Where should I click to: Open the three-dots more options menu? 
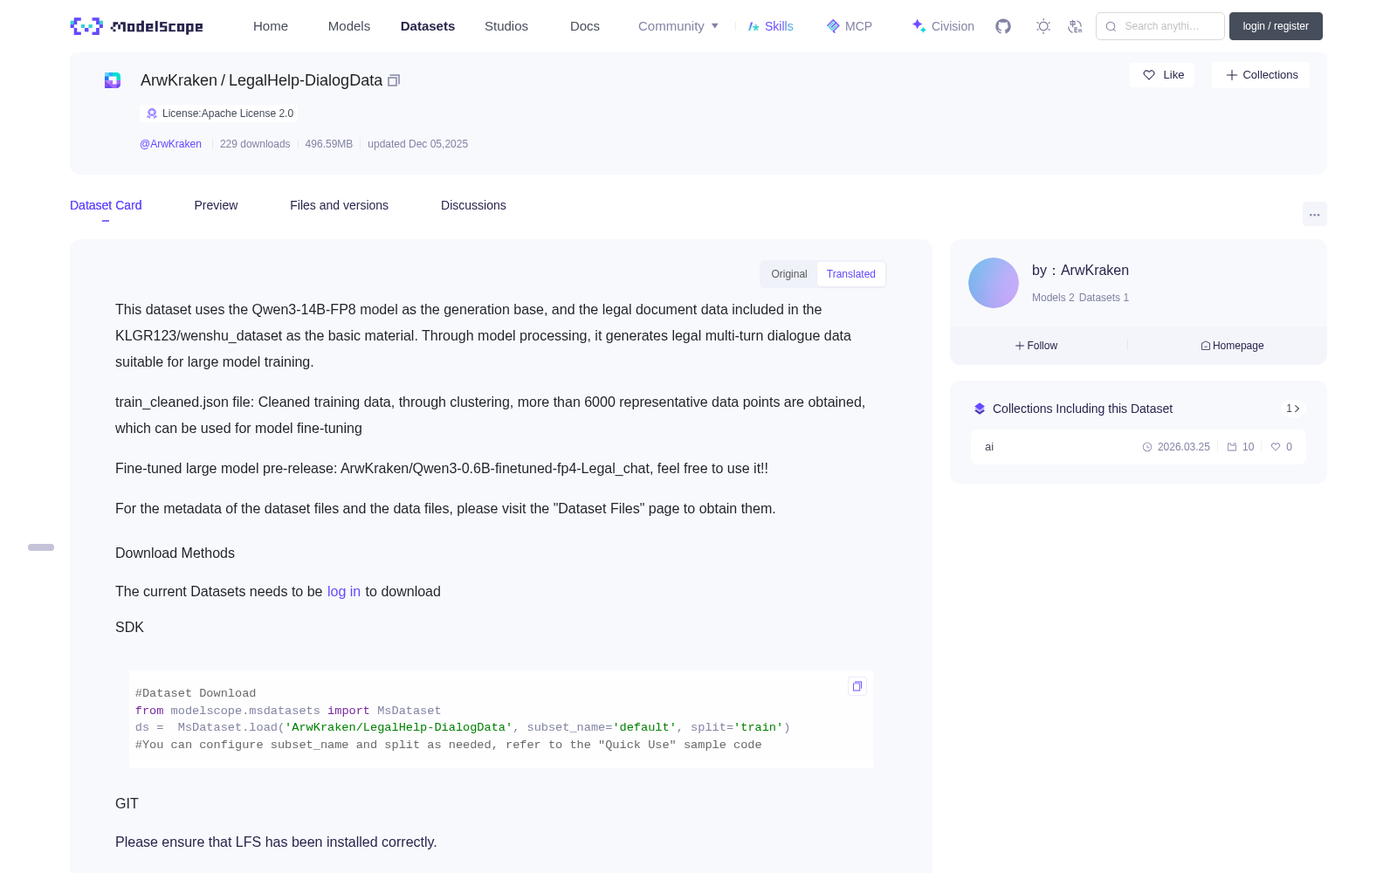pyautogui.click(x=1315, y=215)
